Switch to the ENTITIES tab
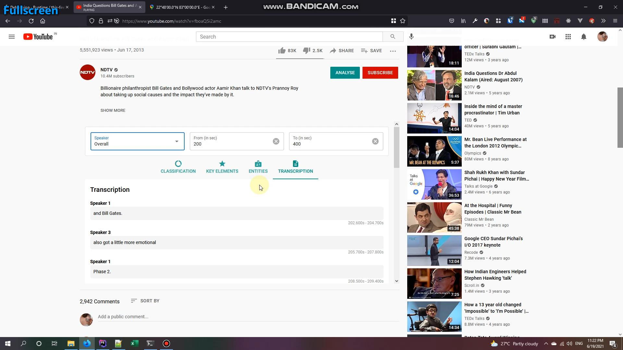This screenshot has height=350, width=623. tap(258, 167)
